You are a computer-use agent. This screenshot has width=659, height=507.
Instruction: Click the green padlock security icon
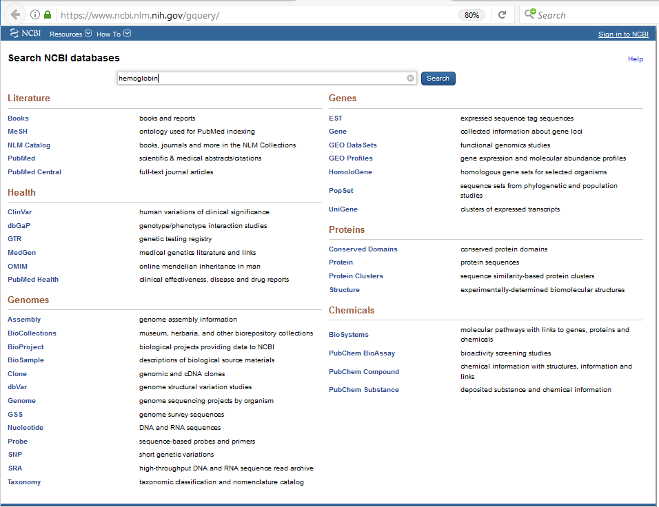(x=48, y=14)
